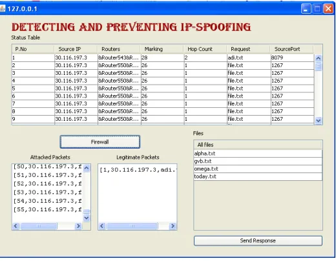Select Marking value 26 in row 6
The height and width of the screenshot is (261, 336).
point(162,96)
